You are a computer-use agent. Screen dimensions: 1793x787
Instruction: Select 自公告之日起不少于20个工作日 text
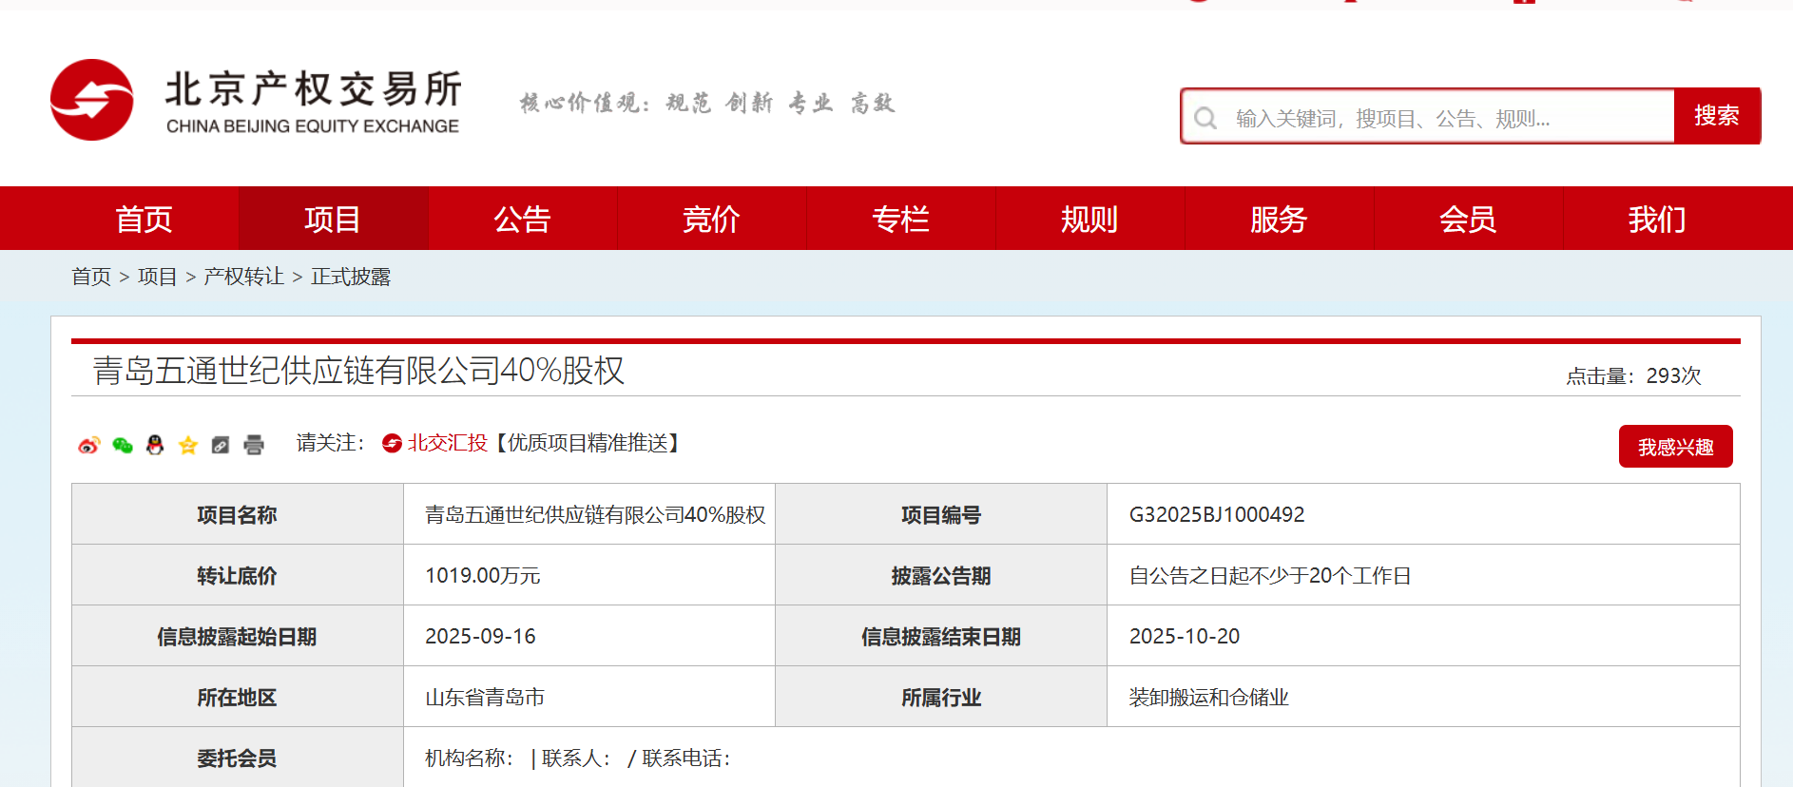tap(1270, 575)
